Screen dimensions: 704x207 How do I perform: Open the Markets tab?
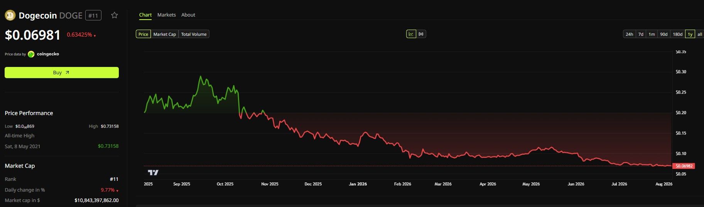(x=167, y=15)
